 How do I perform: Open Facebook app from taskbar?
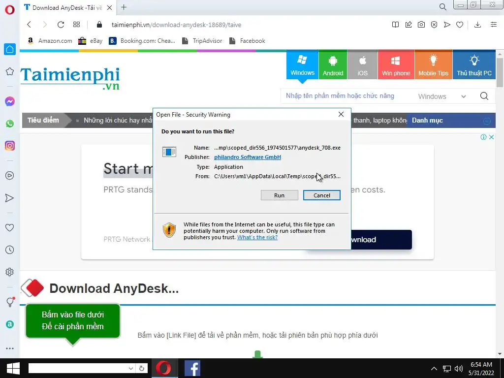pyautogui.click(x=192, y=368)
